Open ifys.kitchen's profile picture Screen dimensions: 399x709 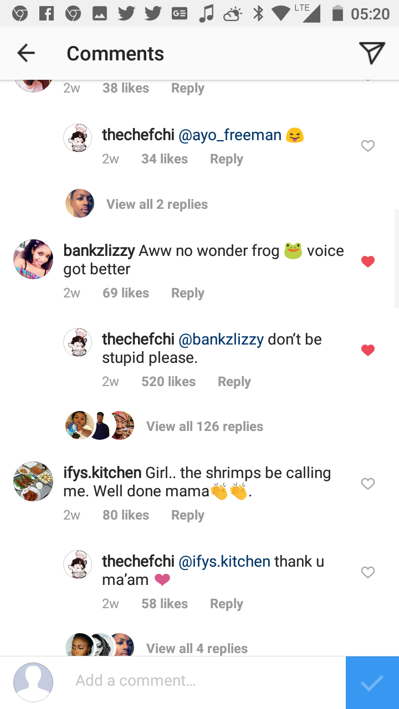tap(33, 481)
